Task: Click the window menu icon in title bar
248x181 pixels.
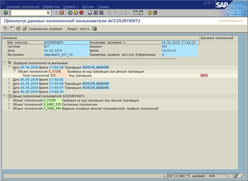Action: 3,3
